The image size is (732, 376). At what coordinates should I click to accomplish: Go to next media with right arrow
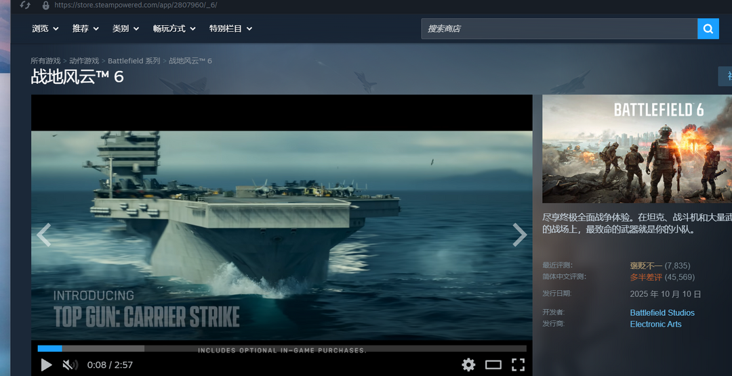520,235
